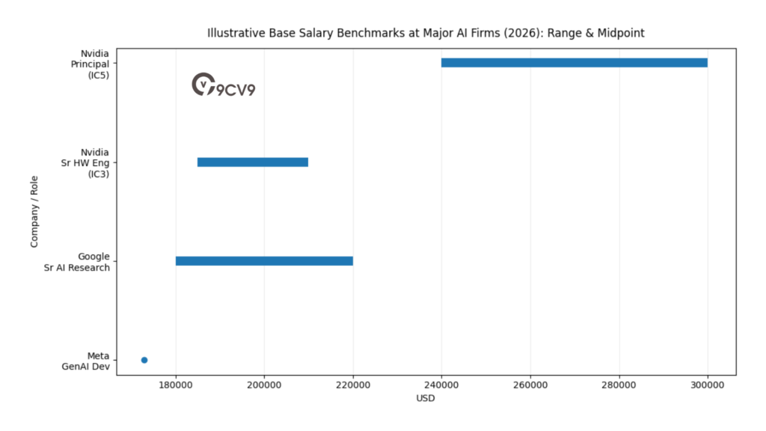The height and width of the screenshot is (431, 766).
Task: Click the Meta GenAI Dev data point marker
Action: coord(144,359)
